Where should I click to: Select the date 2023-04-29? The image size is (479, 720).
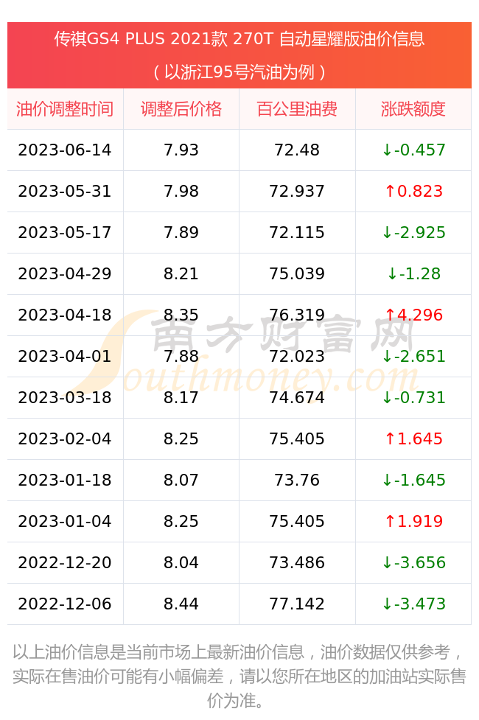point(65,274)
